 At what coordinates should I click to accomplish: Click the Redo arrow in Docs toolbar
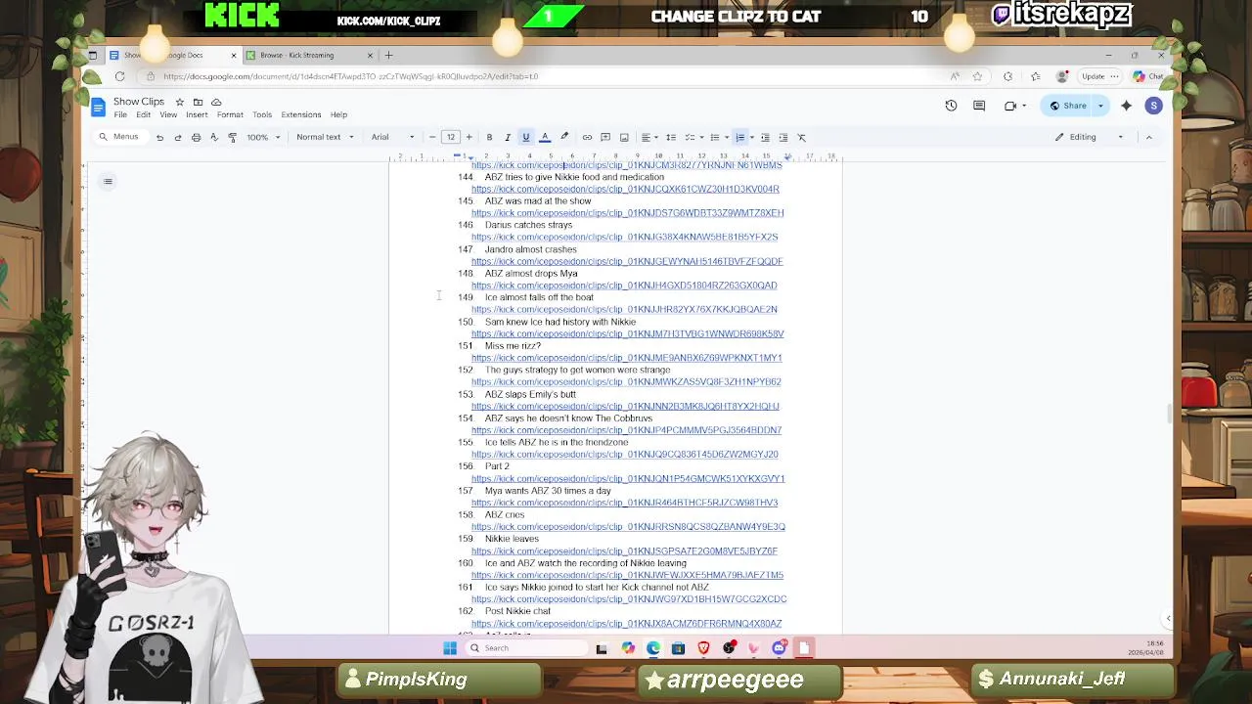[177, 137]
